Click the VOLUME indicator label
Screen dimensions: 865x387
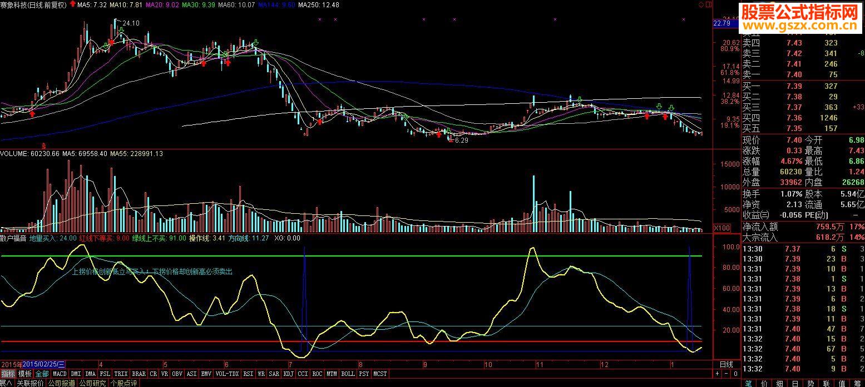(x=13, y=154)
